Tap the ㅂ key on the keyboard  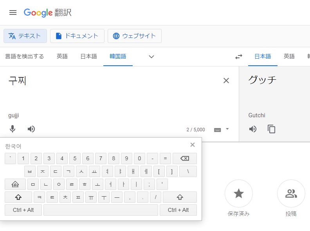(30, 171)
